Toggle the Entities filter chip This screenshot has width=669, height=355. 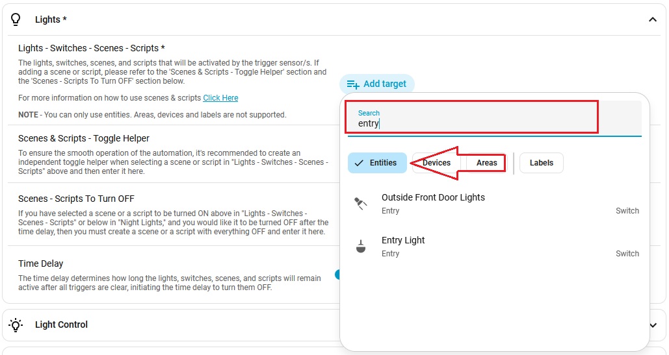tap(377, 163)
